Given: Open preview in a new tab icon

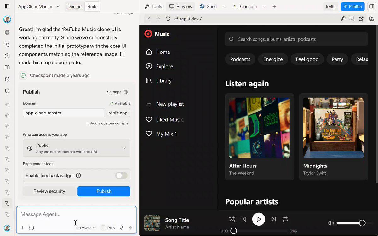Looking at the screenshot, I should point(361,19).
